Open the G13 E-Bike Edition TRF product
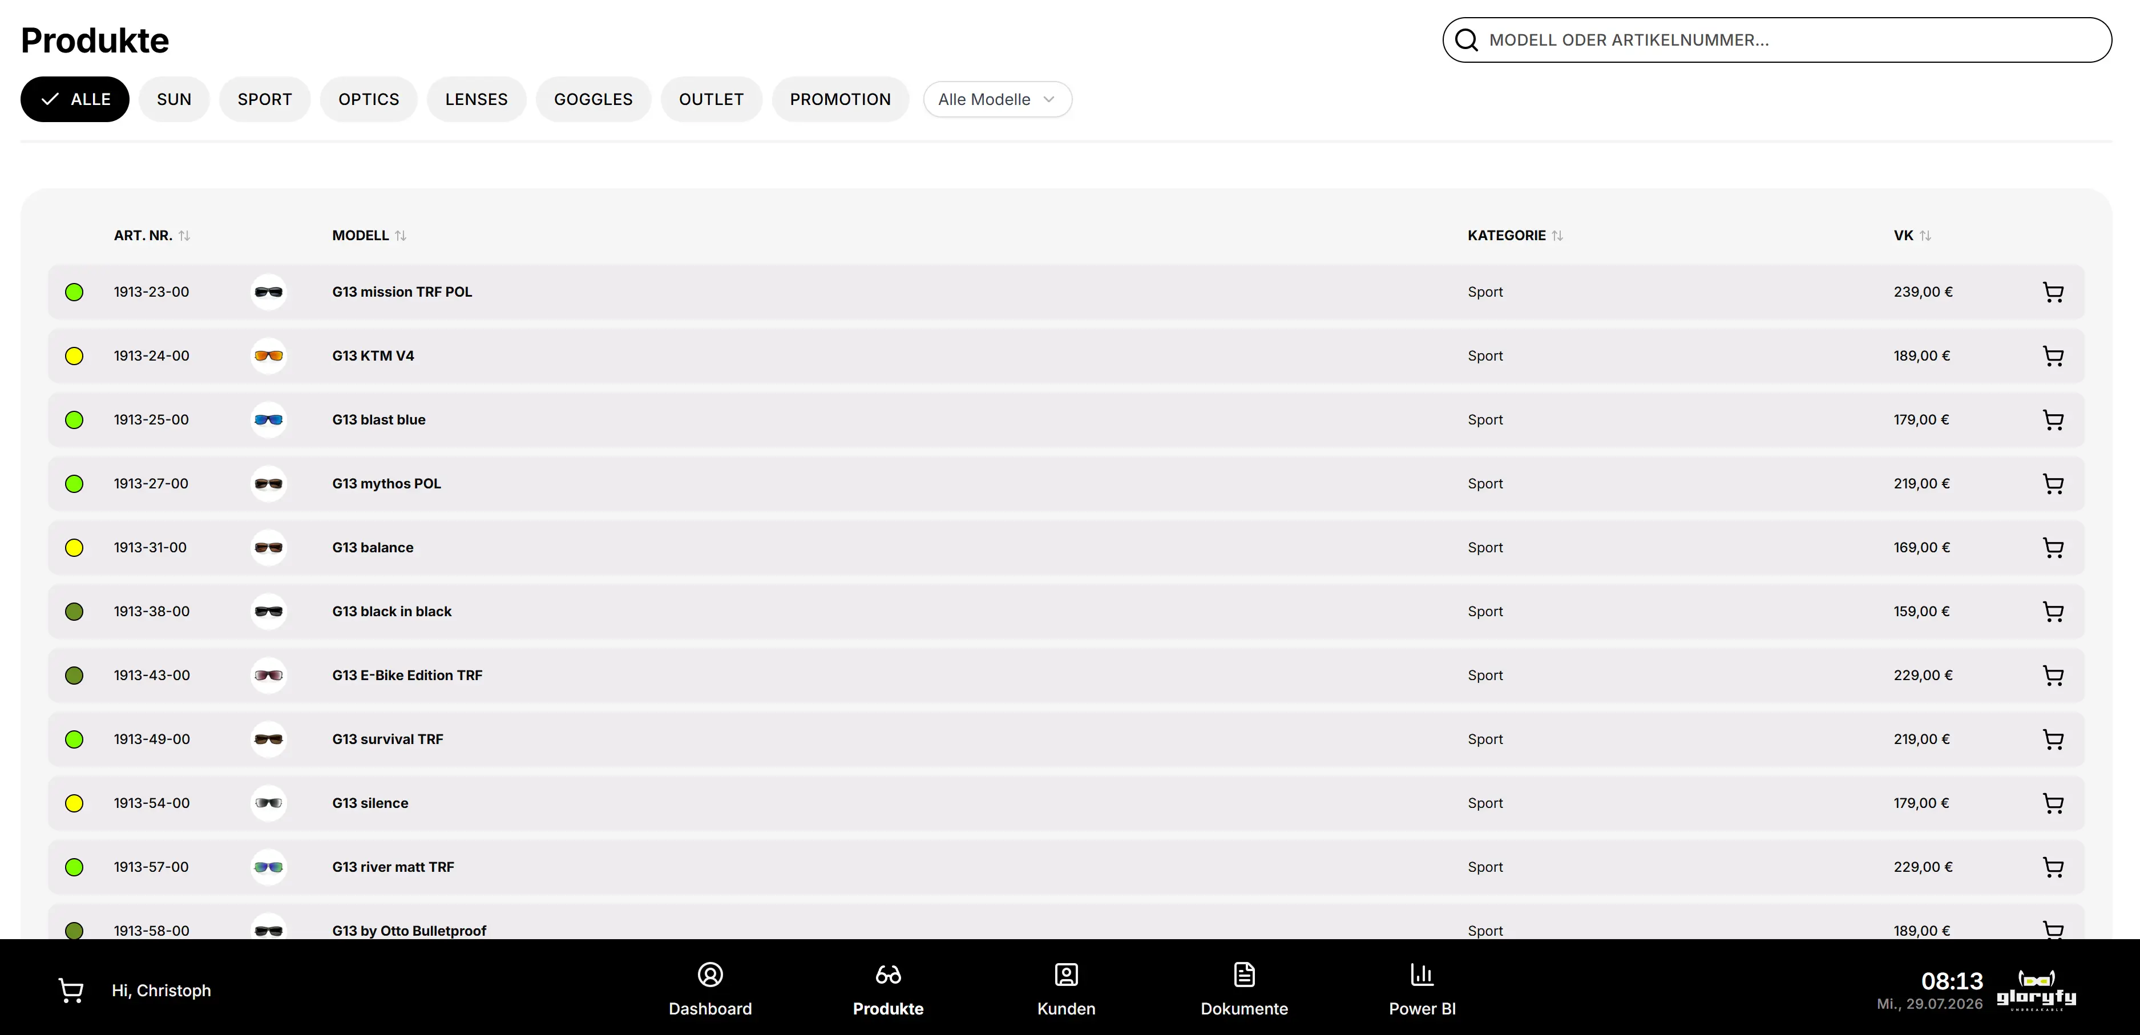This screenshot has height=1035, width=2140. pyautogui.click(x=407, y=676)
